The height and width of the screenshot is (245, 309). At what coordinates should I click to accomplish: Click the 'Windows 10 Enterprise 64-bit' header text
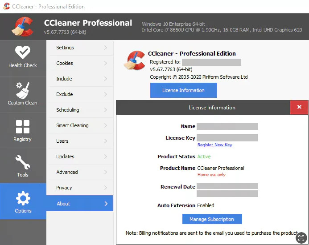click(173, 24)
